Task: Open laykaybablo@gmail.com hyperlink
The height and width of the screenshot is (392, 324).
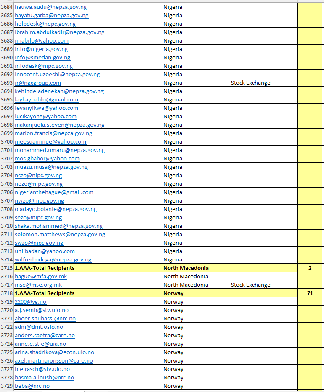Action: click(46, 99)
